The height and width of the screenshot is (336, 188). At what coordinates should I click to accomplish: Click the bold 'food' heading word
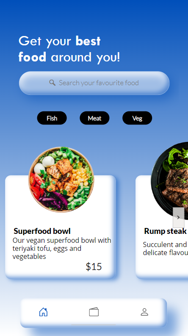click(32, 57)
